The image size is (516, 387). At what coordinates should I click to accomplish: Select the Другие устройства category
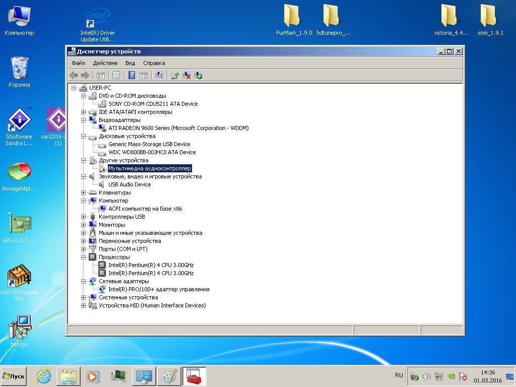pos(123,161)
